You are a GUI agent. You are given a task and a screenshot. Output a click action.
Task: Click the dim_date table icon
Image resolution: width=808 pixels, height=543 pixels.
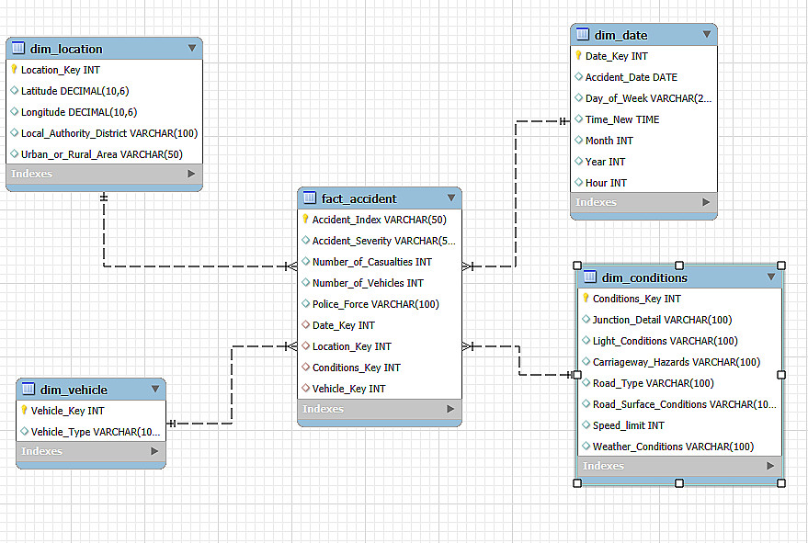point(582,34)
